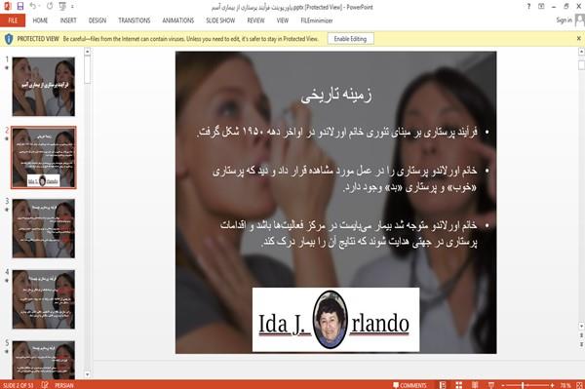The height and width of the screenshot is (389, 585).
Task: Switch to the HOME ribbon tab
Action: tap(40, 20)
